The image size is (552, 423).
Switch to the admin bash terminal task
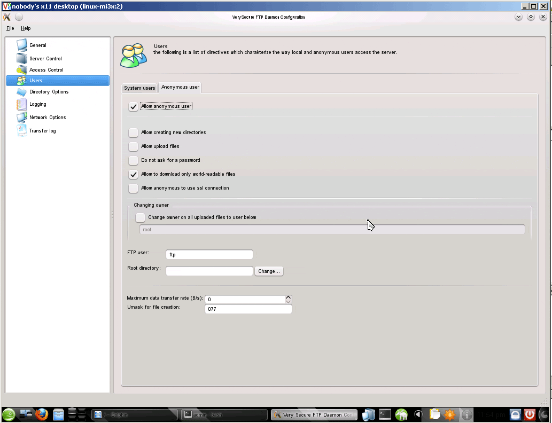coord(224,415)
